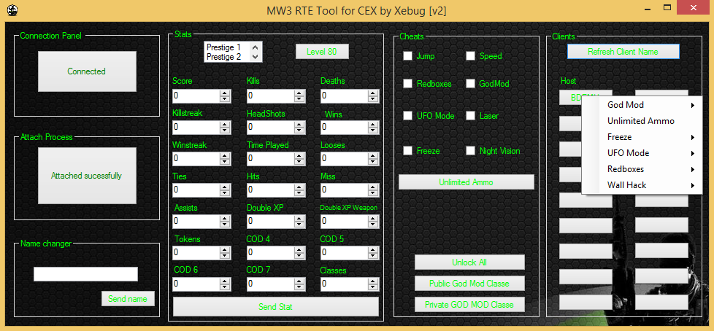This screenshot has height=331, width=714.
Task: Increase the Ties stepper value
Action: [x=225, y=187]
